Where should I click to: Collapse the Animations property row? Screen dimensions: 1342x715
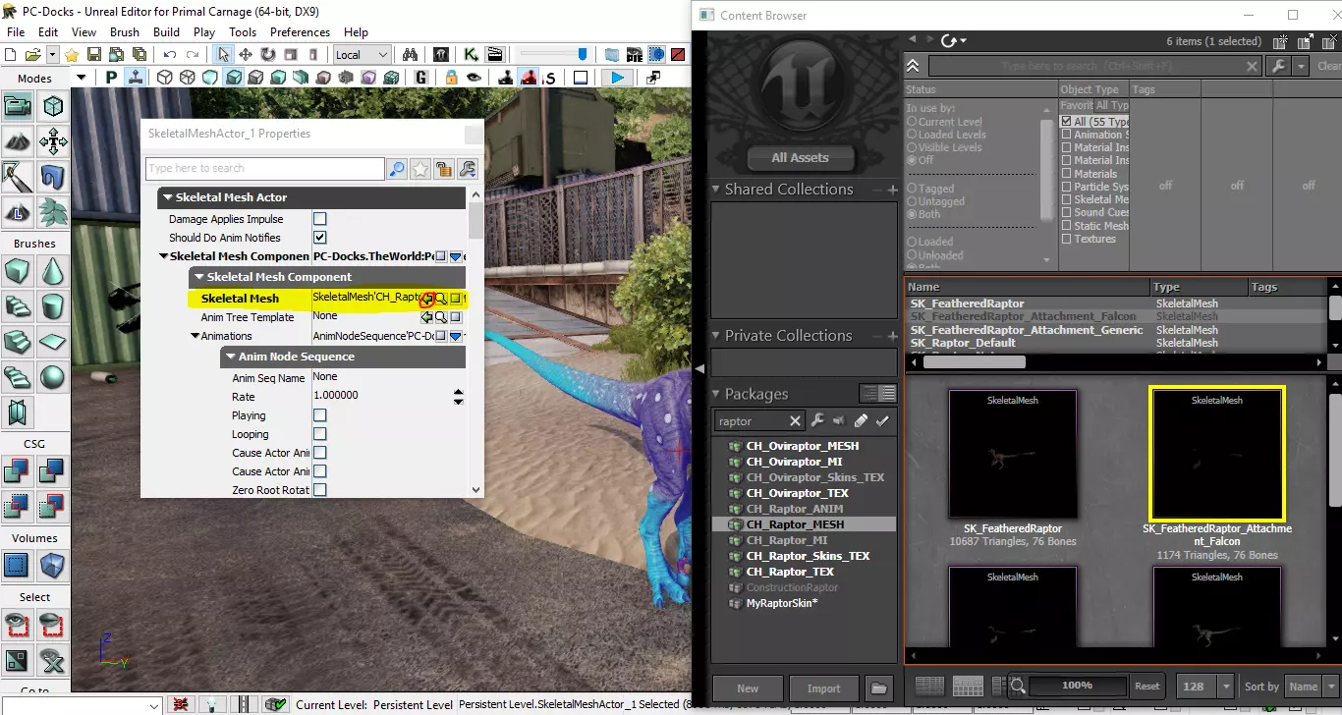click(x=195, y=336)
